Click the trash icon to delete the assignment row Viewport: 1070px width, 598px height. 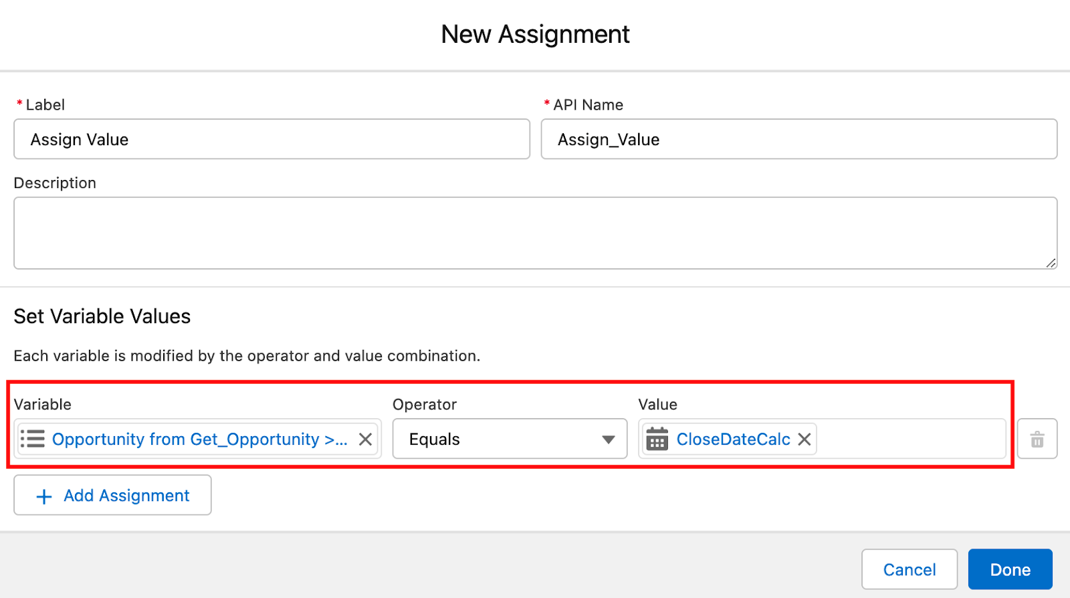(1037, 439)
